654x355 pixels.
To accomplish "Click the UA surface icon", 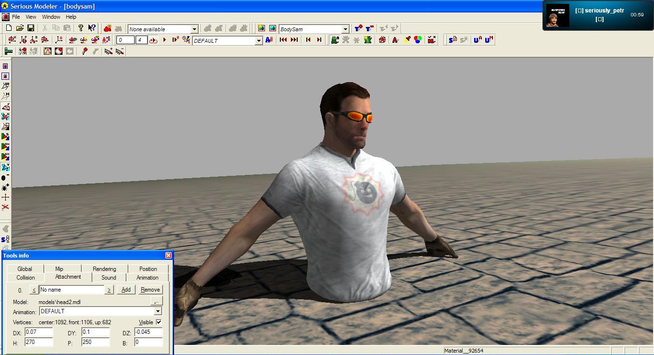I will point(478,40).
